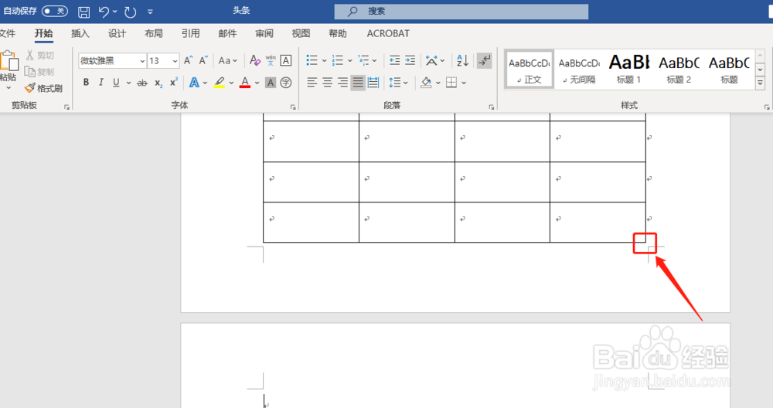The width and height of the screenshot is (773, 408).
Task: Toggle character shading icon
Action: 270,82
